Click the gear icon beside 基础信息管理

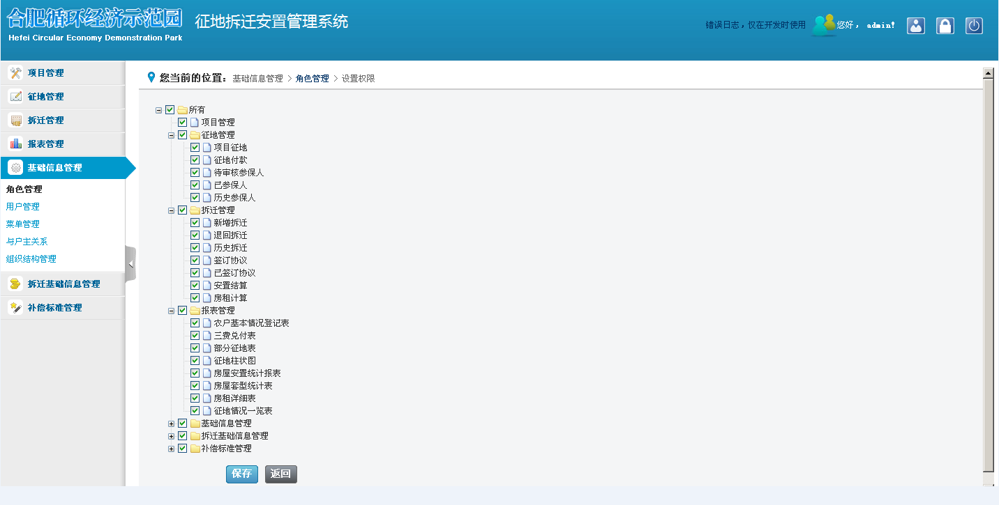[15, 168]
